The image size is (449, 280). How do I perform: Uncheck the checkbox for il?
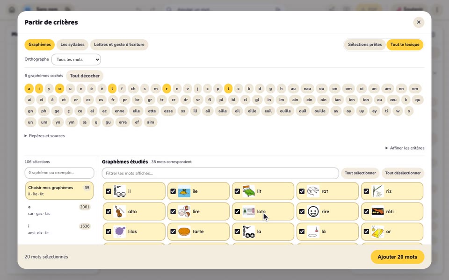coord(109,191)
